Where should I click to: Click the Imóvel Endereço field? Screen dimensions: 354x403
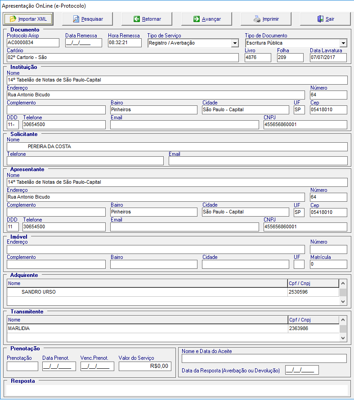coord(156,249)
